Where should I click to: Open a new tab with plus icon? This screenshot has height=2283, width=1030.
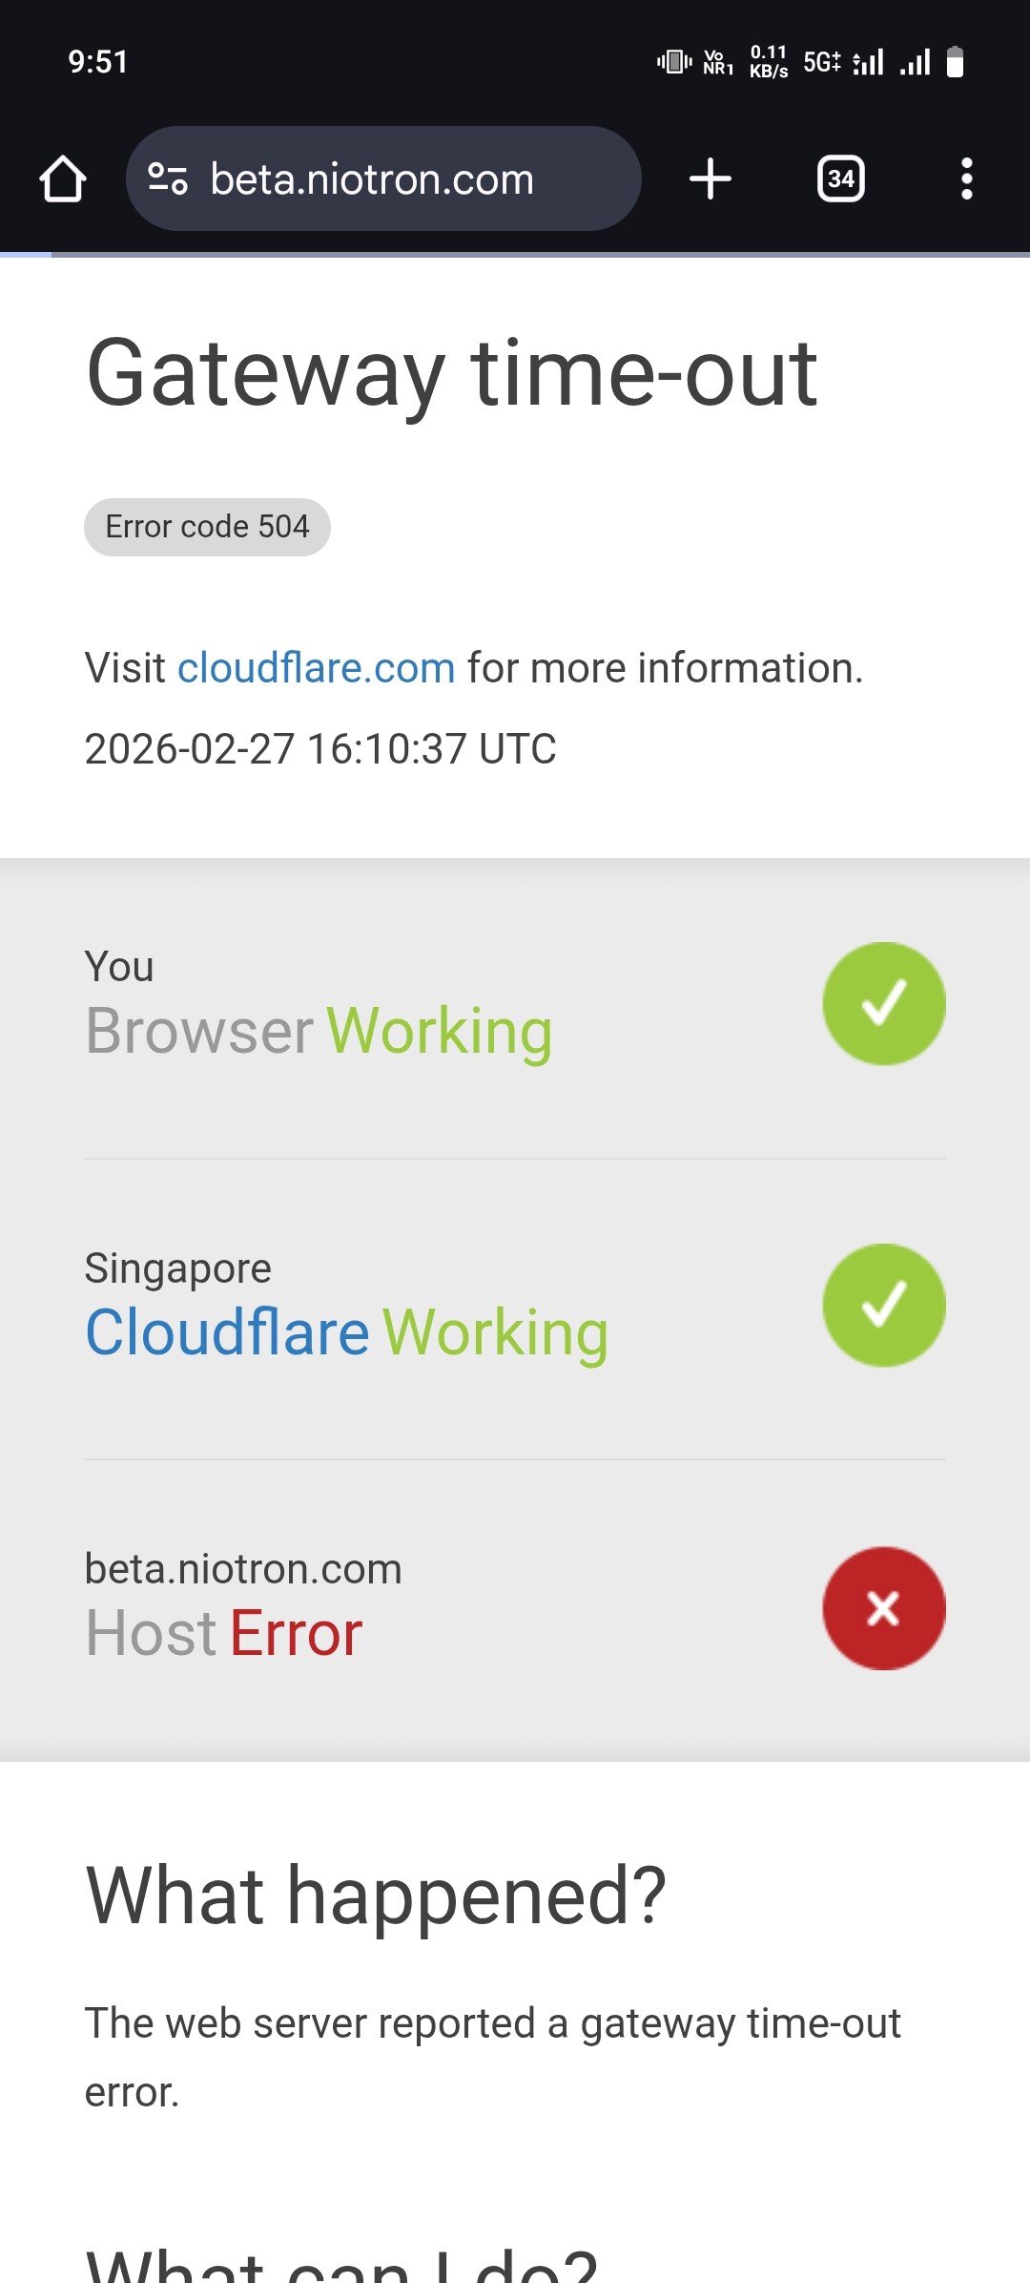click(711, 178)
